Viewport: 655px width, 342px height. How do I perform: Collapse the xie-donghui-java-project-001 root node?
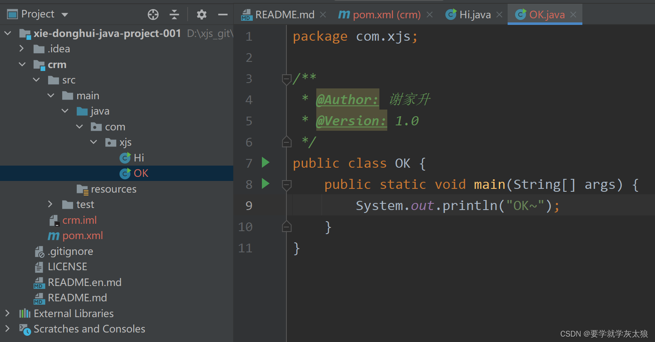pyautogui.click(x=8, y=33)
